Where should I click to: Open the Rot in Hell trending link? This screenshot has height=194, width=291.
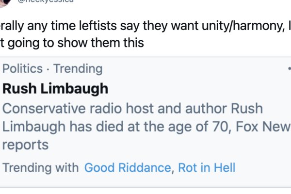click(x=207, y=168)
